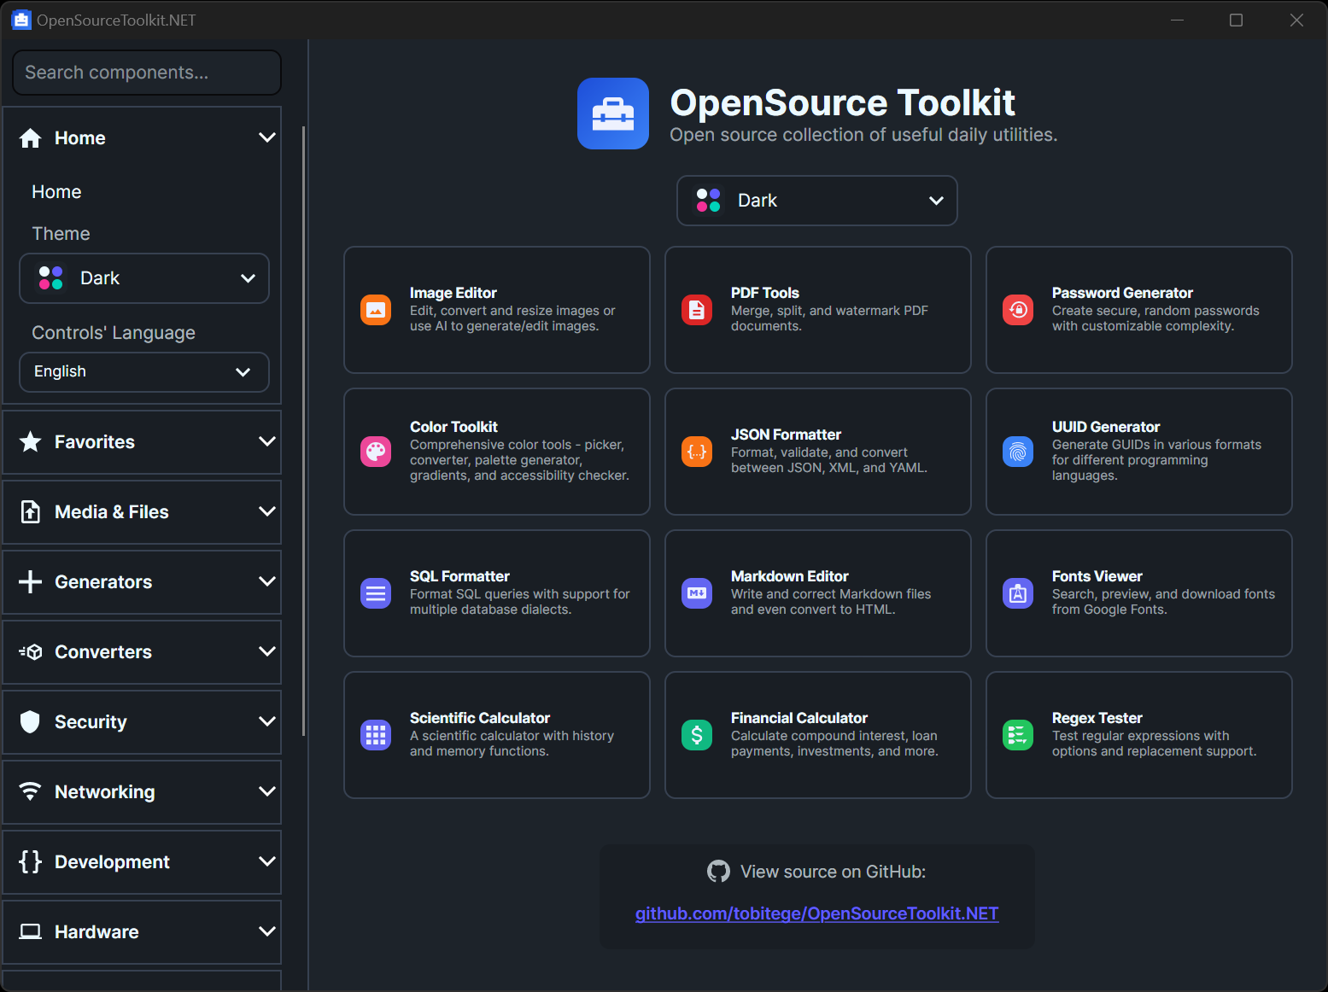Follow the github.com/tobitege/OpenSourceToolkit.NET link
1328x992 pixels.
tap(816, 913)
